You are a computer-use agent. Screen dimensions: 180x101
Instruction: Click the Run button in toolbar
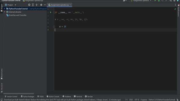[155, 1]
